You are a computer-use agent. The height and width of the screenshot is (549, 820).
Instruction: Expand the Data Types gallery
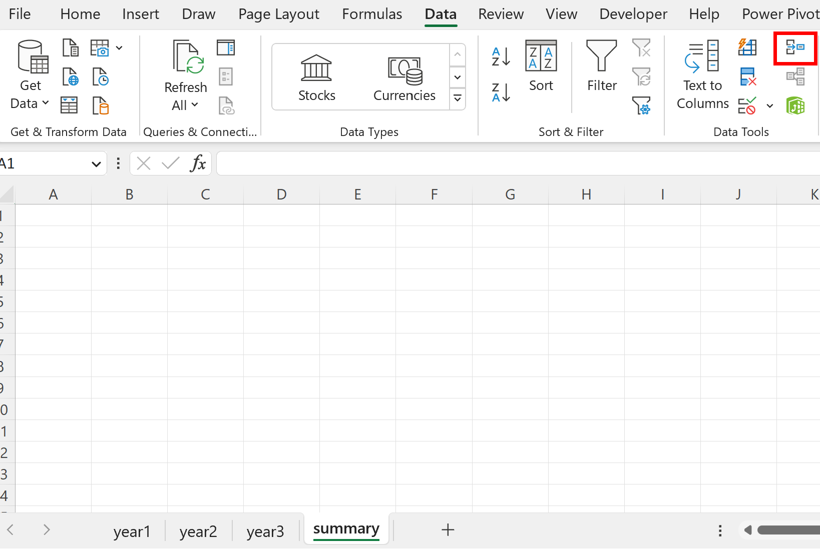[458, 98]
